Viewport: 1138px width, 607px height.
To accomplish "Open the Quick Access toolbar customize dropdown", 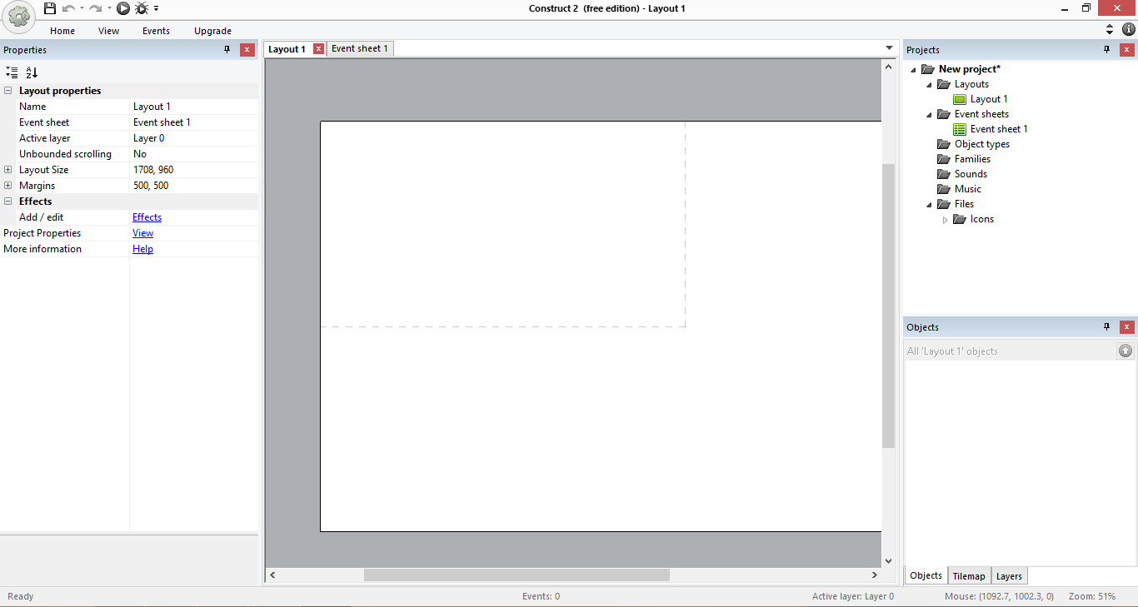I will coord(156,9).
